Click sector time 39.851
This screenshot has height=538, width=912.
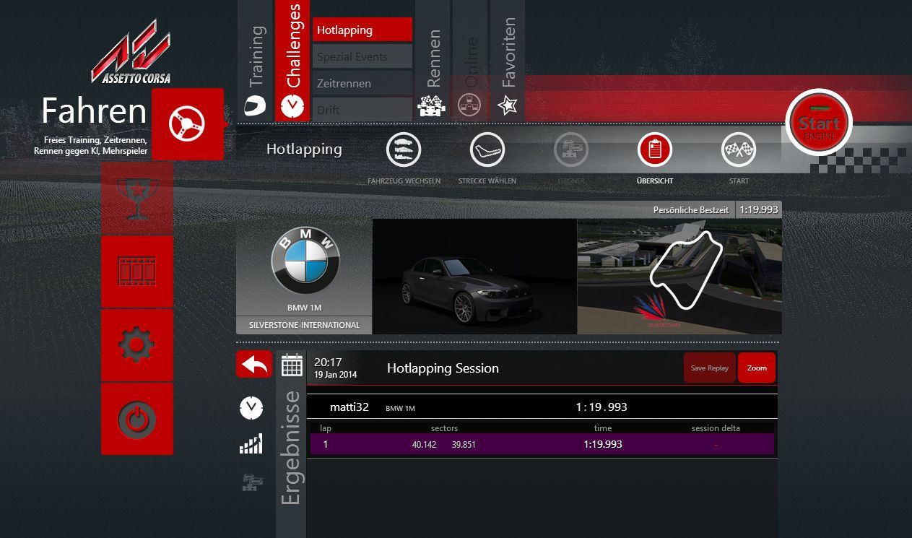click(464, 445)
